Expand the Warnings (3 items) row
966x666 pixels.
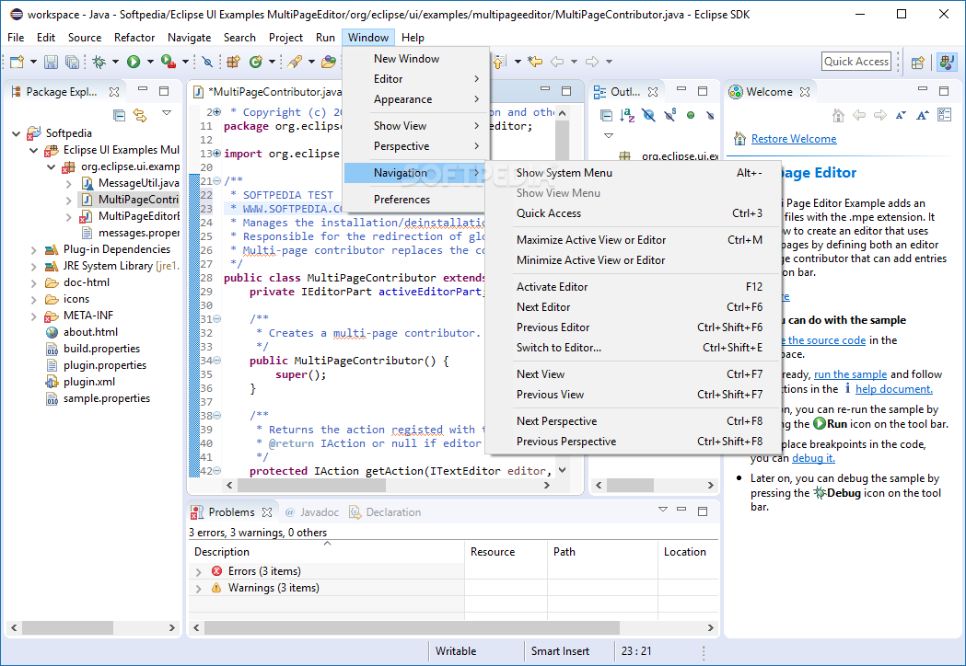[198, 589]
